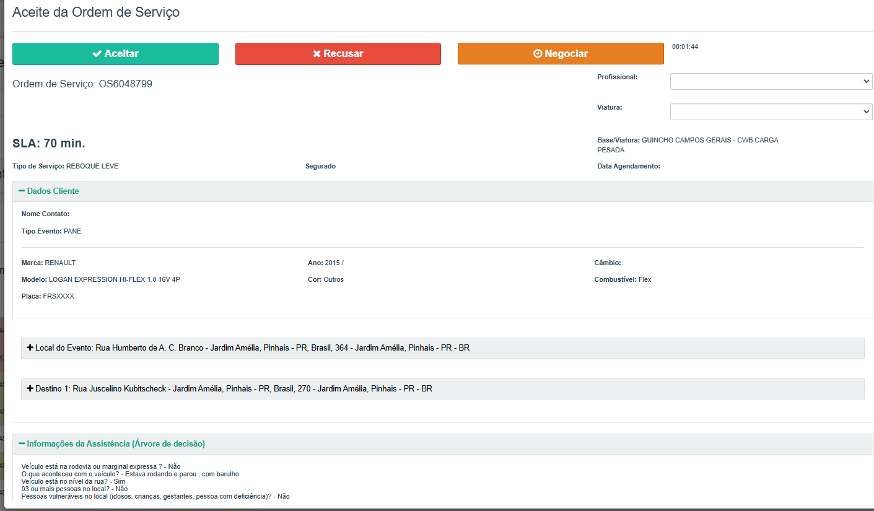Click the Base/Viatura GUINCHO CAMPOS GERAIS text
874x511 pixels.
point(688,145)
